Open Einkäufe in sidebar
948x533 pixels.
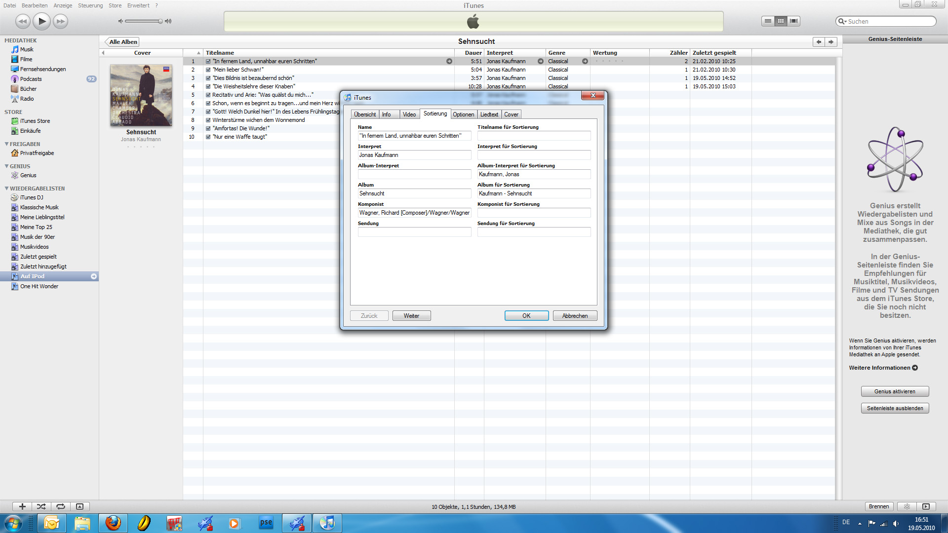(30, 131)
